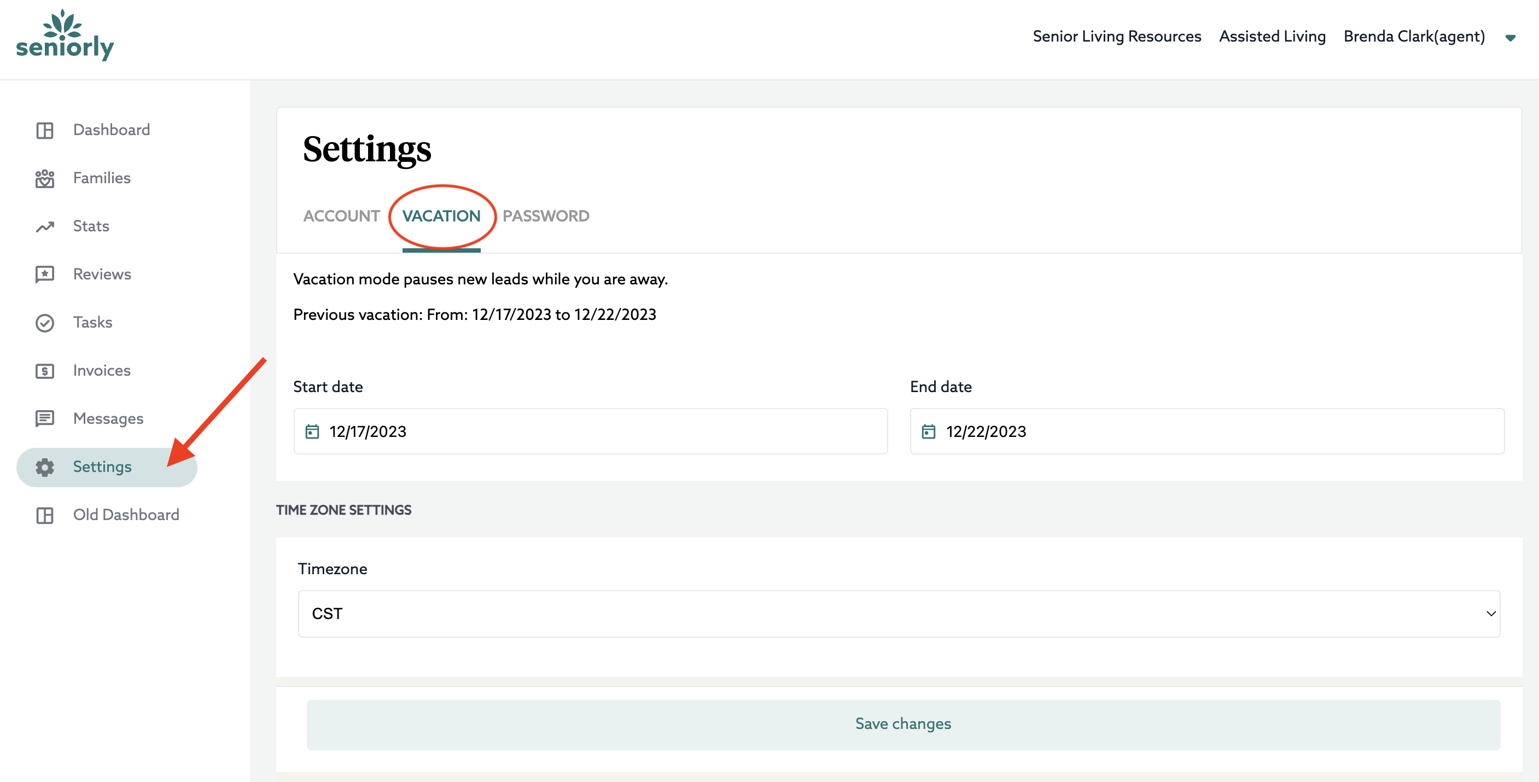Select the Vacation tab

click(441, 215)
